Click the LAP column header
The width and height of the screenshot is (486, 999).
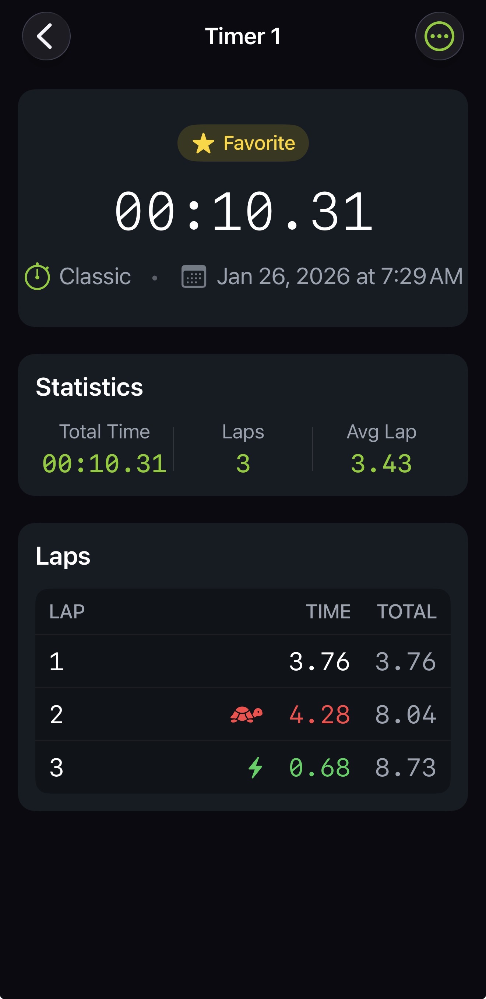click(x=67, y=611)
